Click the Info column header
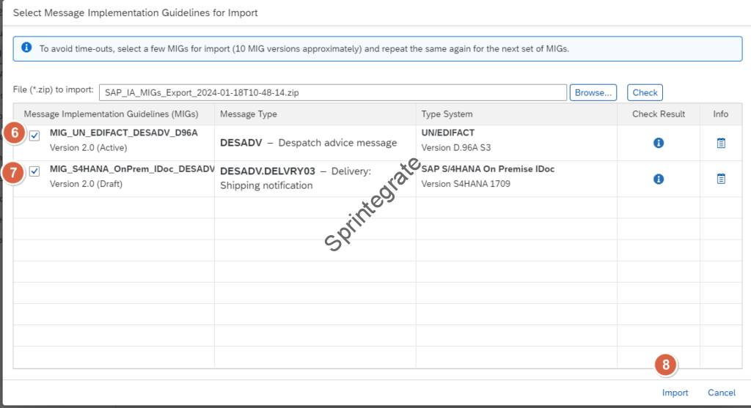This screenshot has width=751, height=408. point(720,114)
